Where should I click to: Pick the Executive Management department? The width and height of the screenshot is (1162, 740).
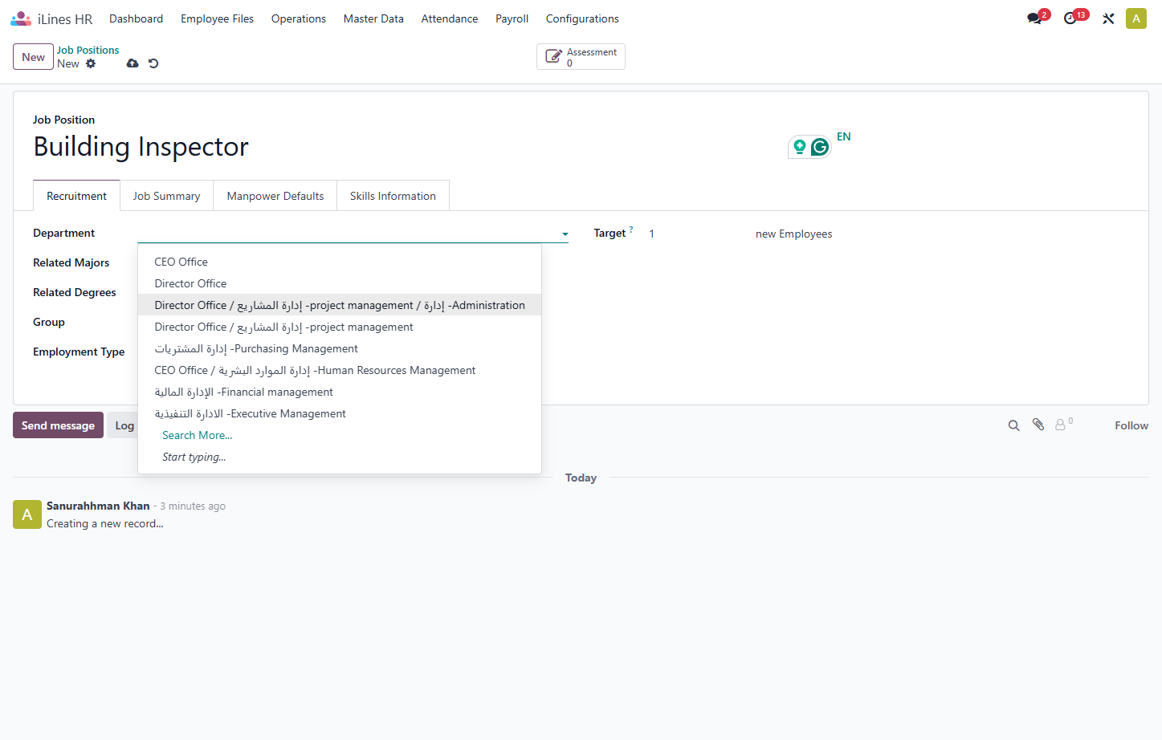point(340,413)
